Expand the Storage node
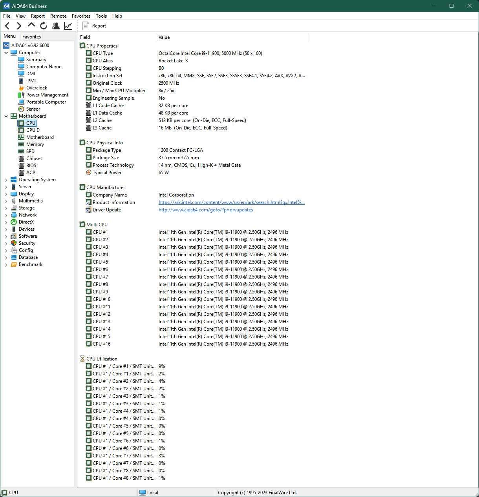 click(x=6, y=208)
